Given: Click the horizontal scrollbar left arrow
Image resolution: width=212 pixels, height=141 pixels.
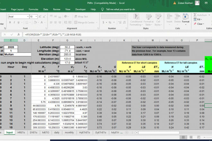Looking at the screenshot, I should (x=137, y=133).
